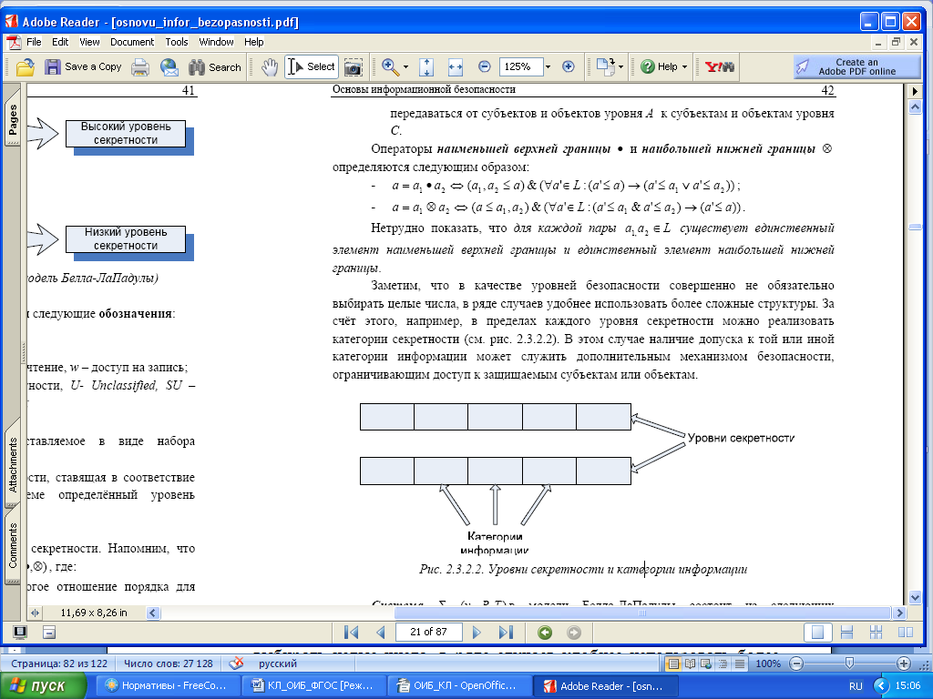Click the Fit Page height icon
Image resolution: width=933 pixels, height=699 pixels.
pyautogui.click(x=426, y=67)
